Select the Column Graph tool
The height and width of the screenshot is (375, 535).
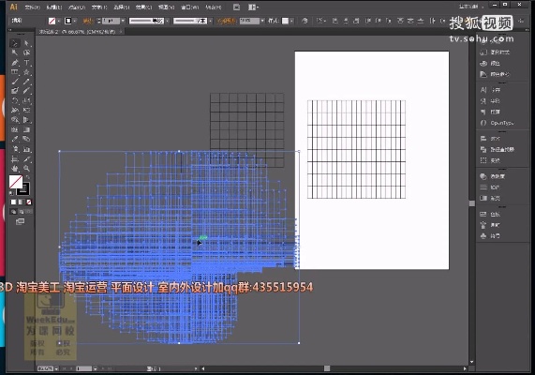click(26, 149)
